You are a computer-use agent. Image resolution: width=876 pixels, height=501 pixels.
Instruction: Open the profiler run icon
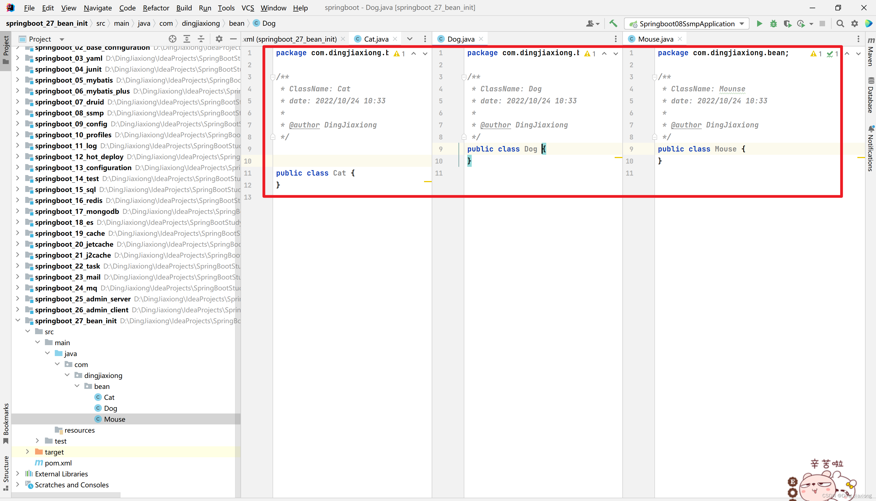pos(801,24)
